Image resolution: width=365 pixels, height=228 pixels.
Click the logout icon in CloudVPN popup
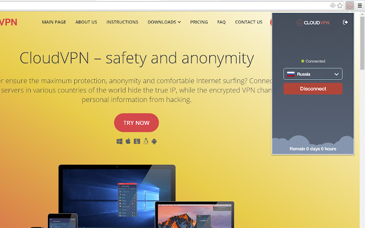345,22
